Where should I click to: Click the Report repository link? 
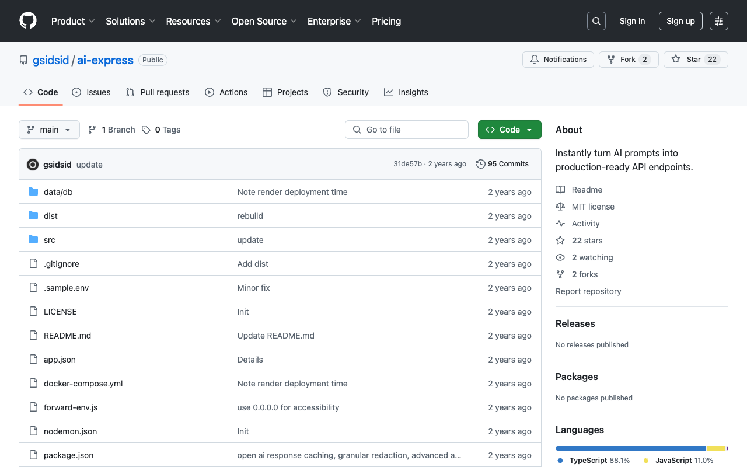[x=588, y=291]
